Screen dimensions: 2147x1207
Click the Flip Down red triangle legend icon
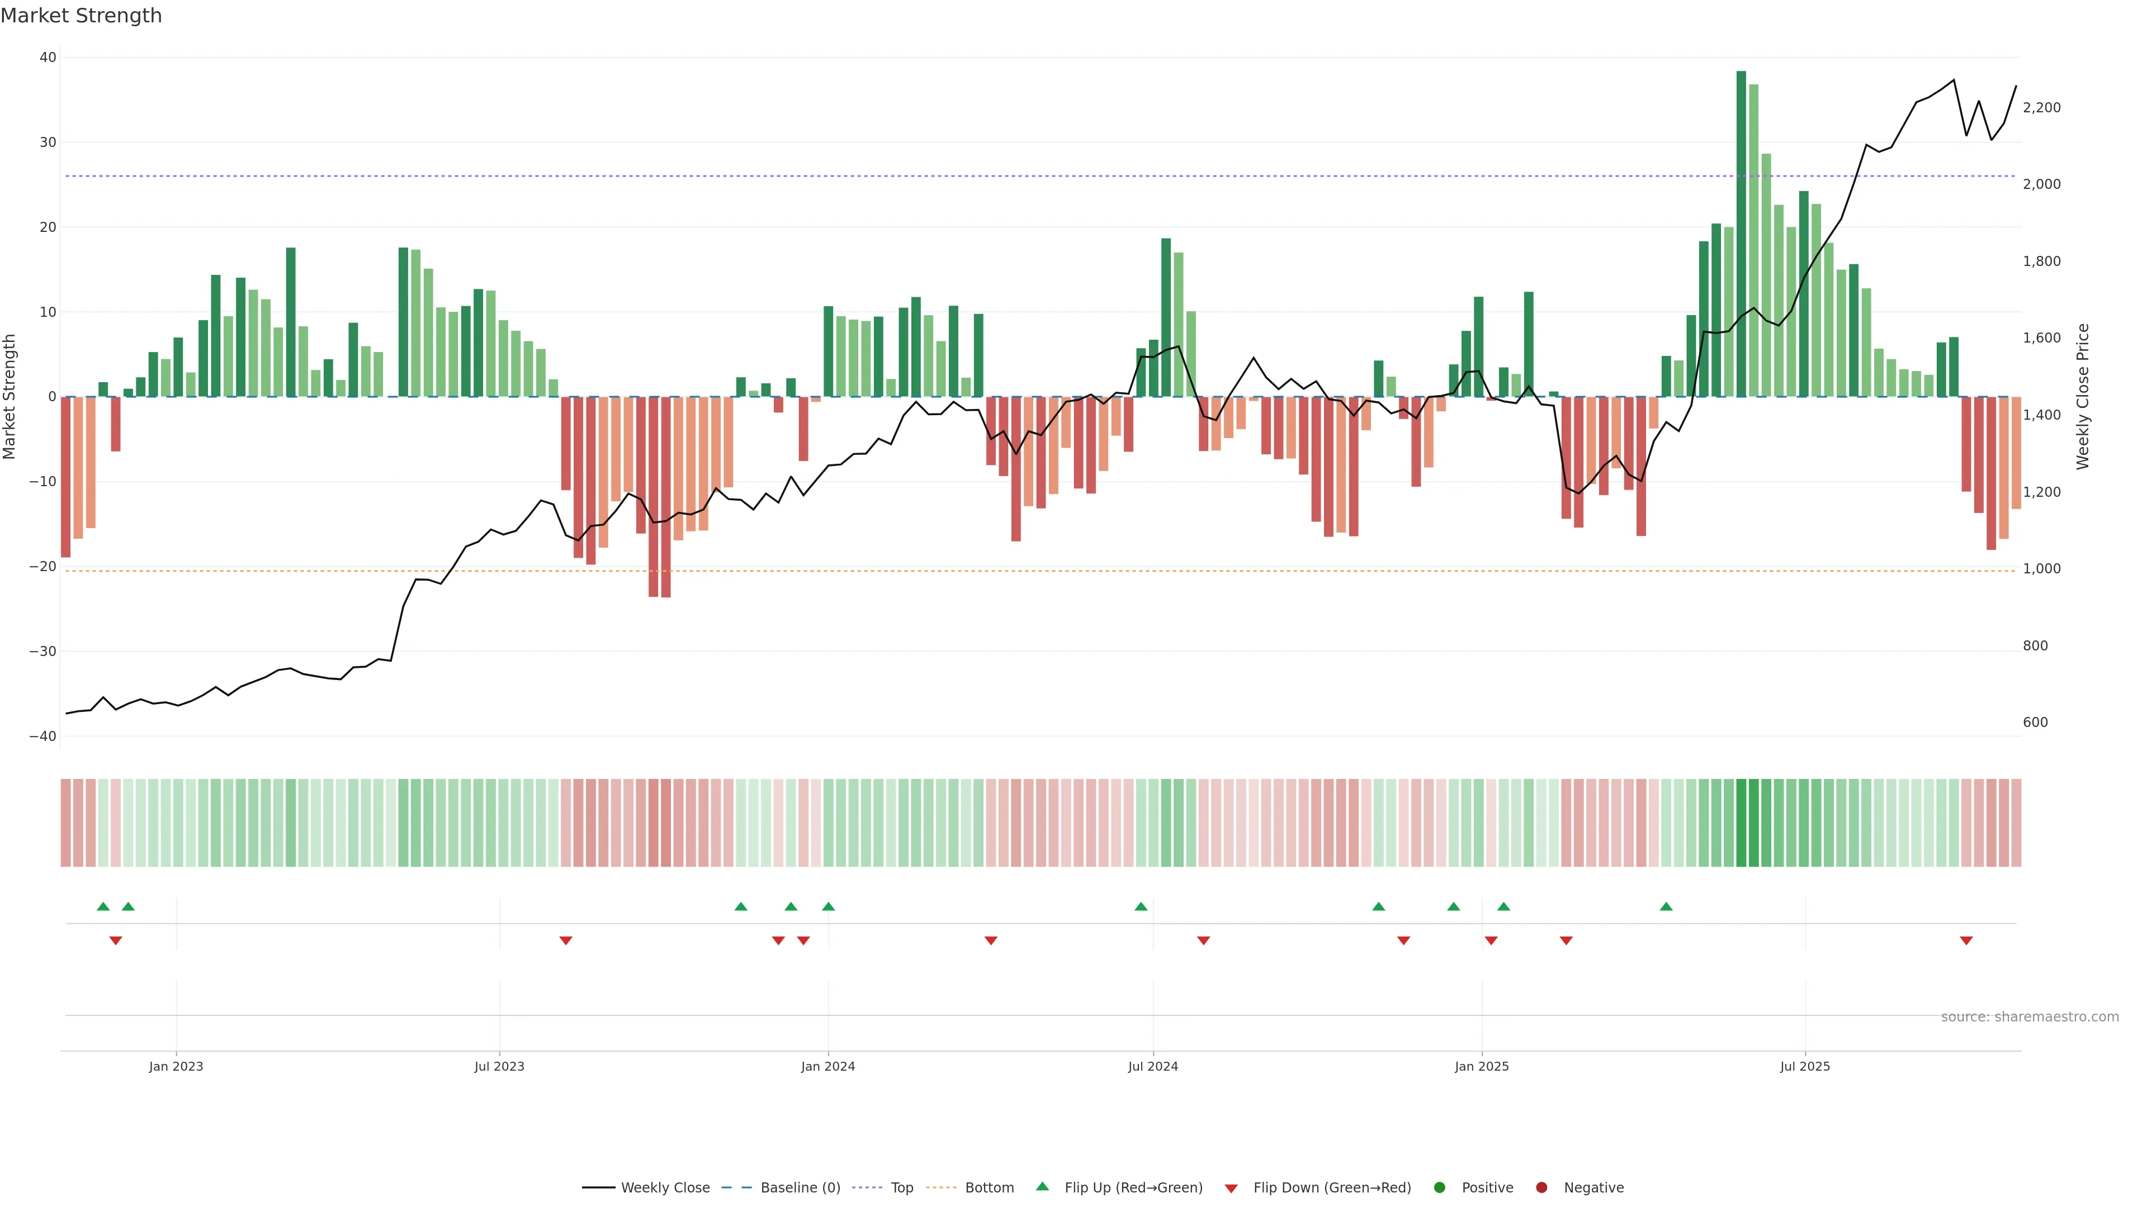pyautogui.click(x=1231, y=1189)
